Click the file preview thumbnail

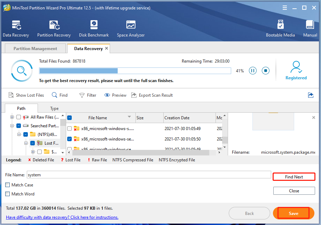pos(273,121)
